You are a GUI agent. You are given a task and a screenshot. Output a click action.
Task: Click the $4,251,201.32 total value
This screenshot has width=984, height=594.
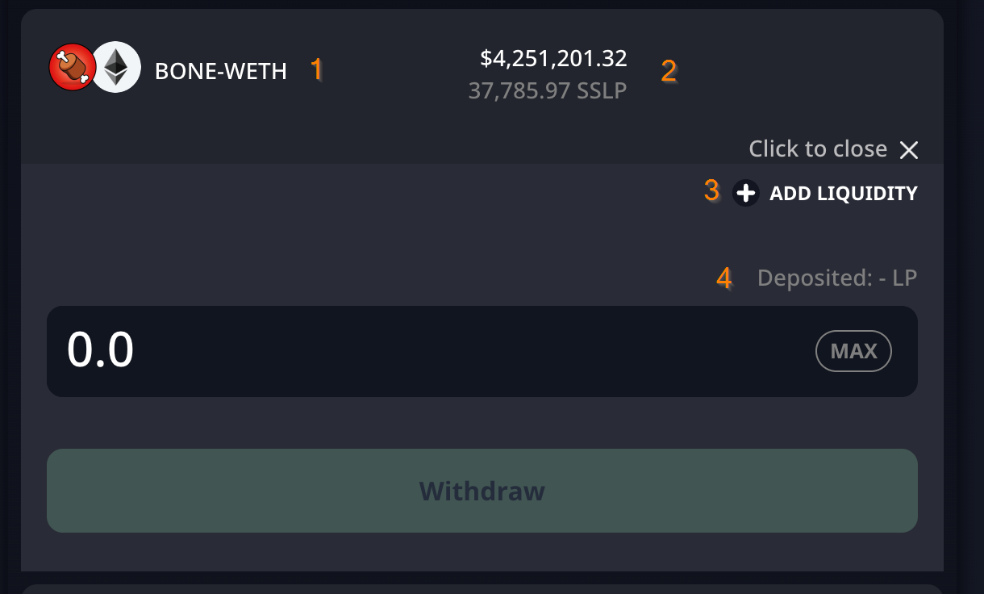553,58
